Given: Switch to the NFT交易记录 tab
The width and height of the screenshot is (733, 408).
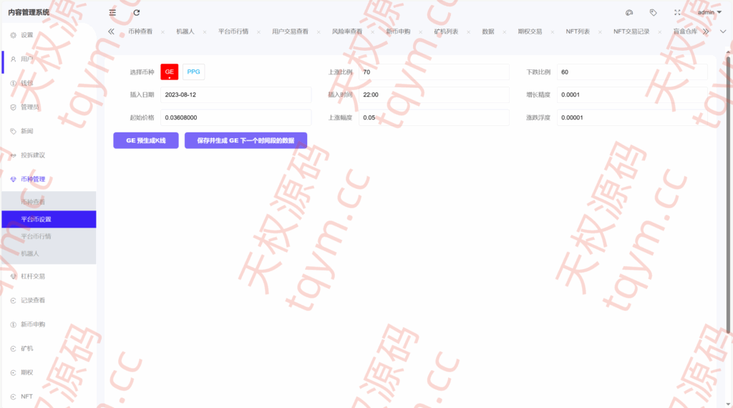Looking at the screenshot, I should point(631,31).
